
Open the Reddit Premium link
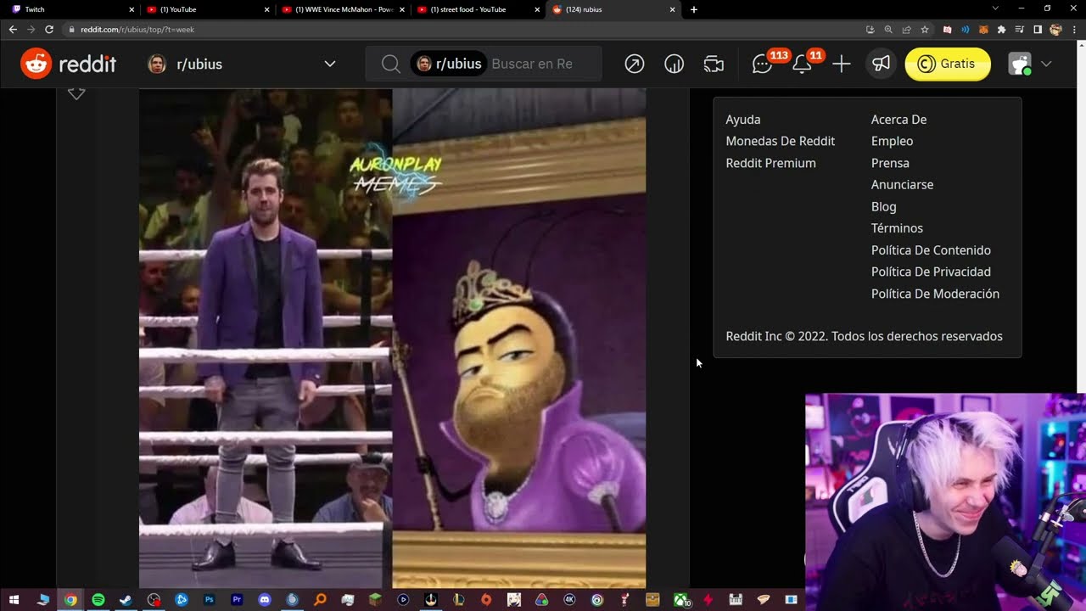[770, 163]
